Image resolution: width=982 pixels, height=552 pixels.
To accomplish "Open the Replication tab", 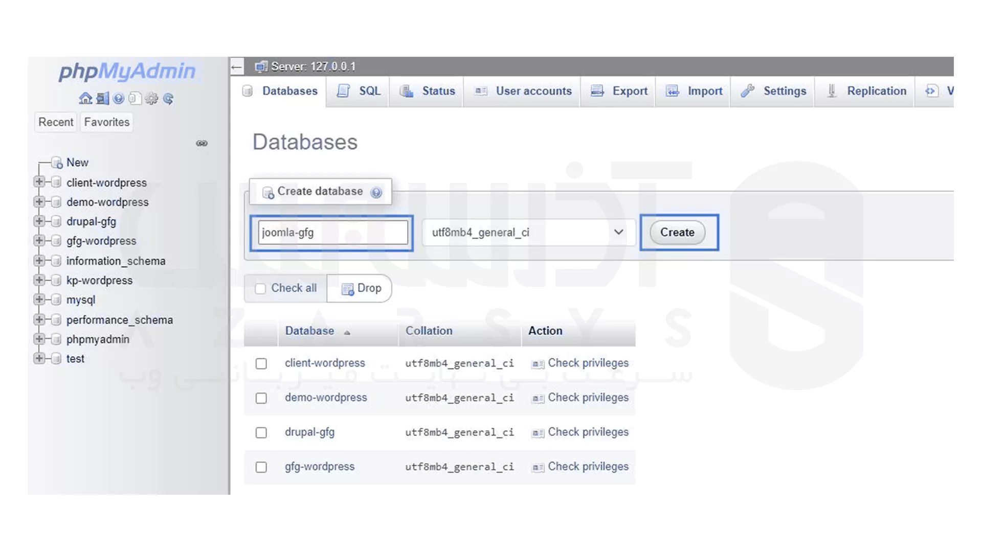I will 865,91.
